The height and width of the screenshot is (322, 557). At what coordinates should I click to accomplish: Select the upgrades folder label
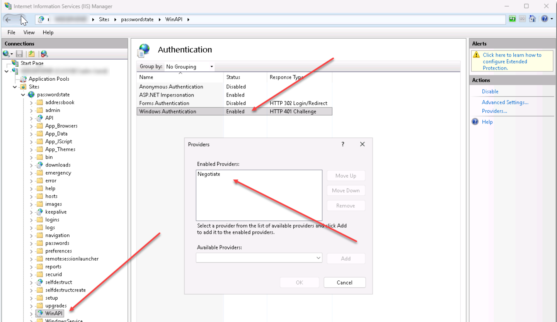56,306
